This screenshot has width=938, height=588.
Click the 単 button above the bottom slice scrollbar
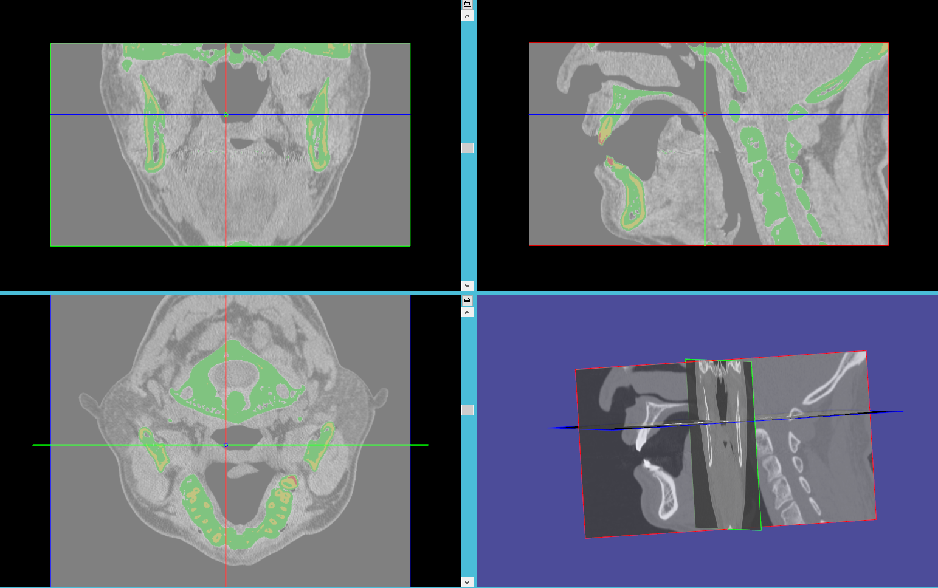(467, 301)
